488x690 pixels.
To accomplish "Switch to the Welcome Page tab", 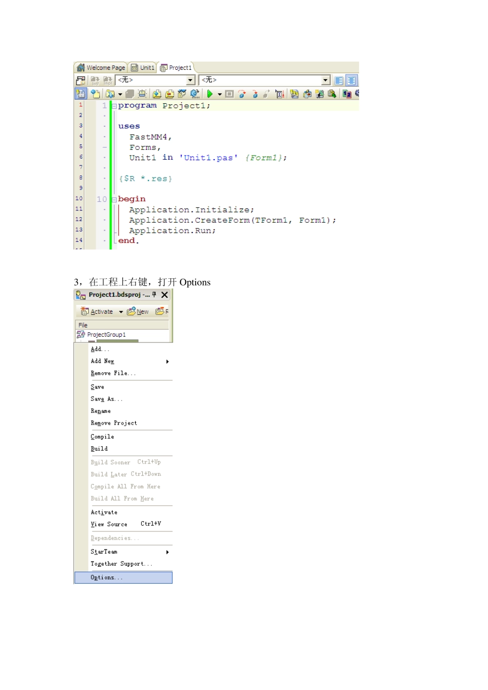I will 101,68.
